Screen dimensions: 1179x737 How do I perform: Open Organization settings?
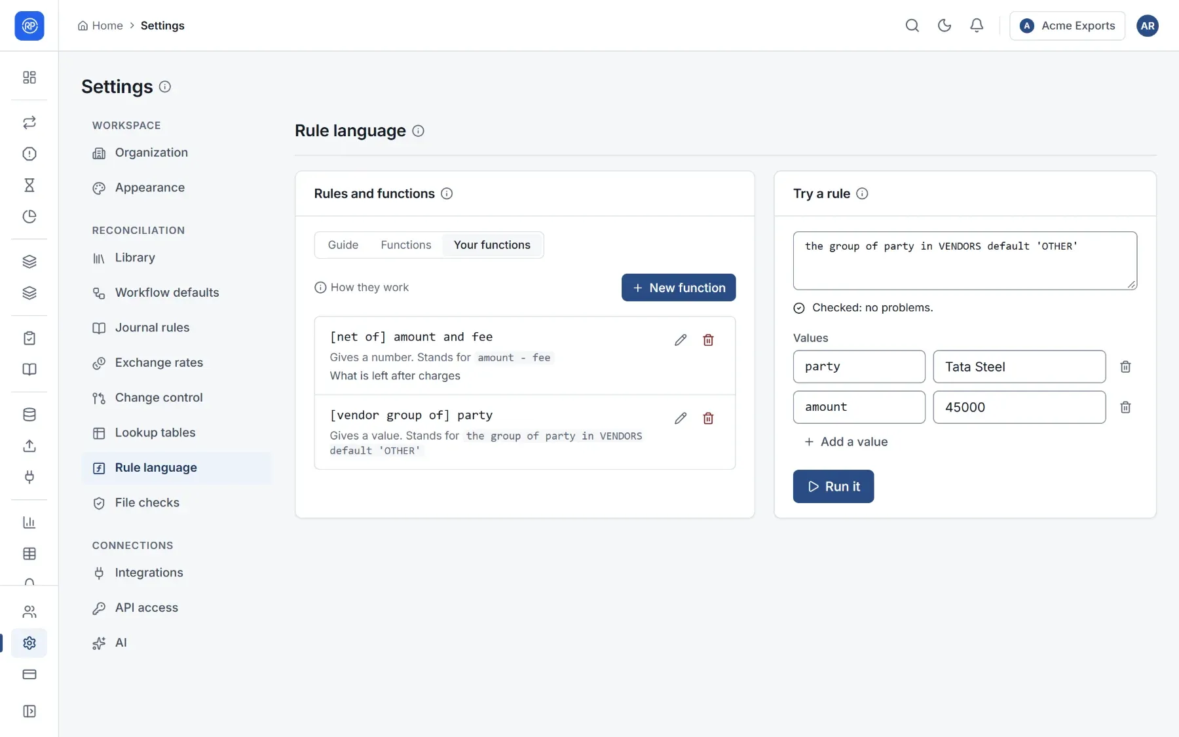pyautogui.click(x=177, y=153)
